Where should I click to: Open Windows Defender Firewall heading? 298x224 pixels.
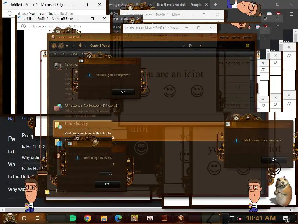coord(92,106)
